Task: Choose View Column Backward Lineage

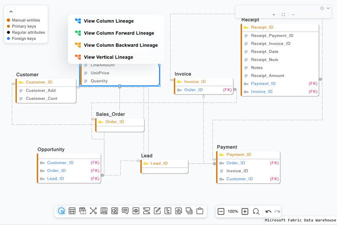Action: [116, 45]
